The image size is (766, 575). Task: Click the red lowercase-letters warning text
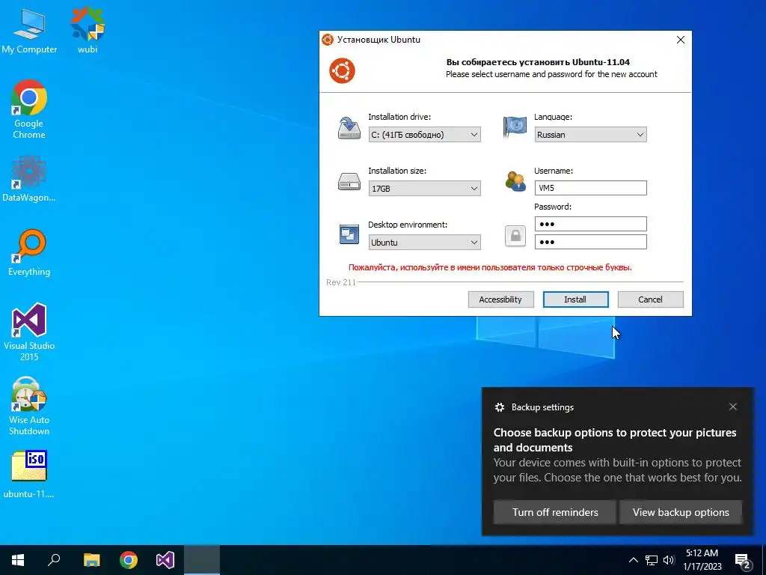490,267
